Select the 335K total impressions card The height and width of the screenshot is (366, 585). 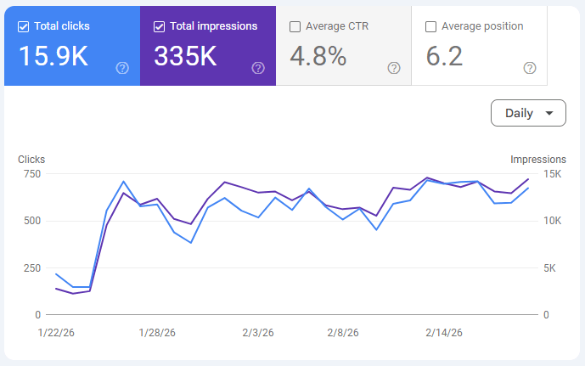pos(208,46)
